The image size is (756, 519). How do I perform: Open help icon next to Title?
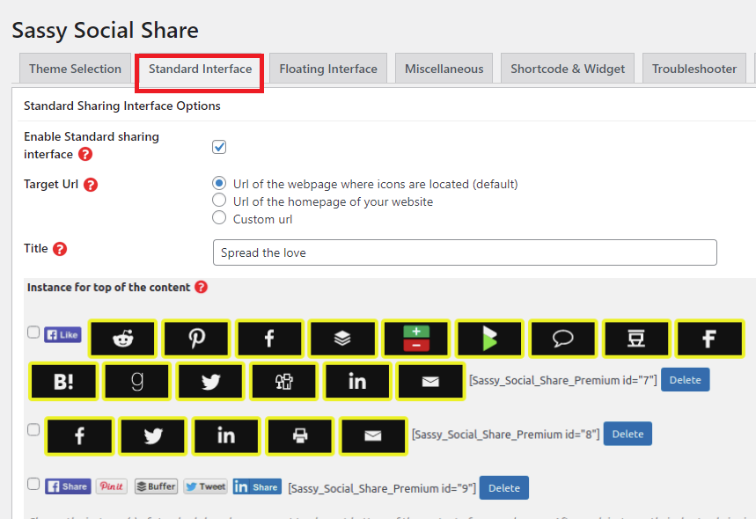[x=60, y=249]
